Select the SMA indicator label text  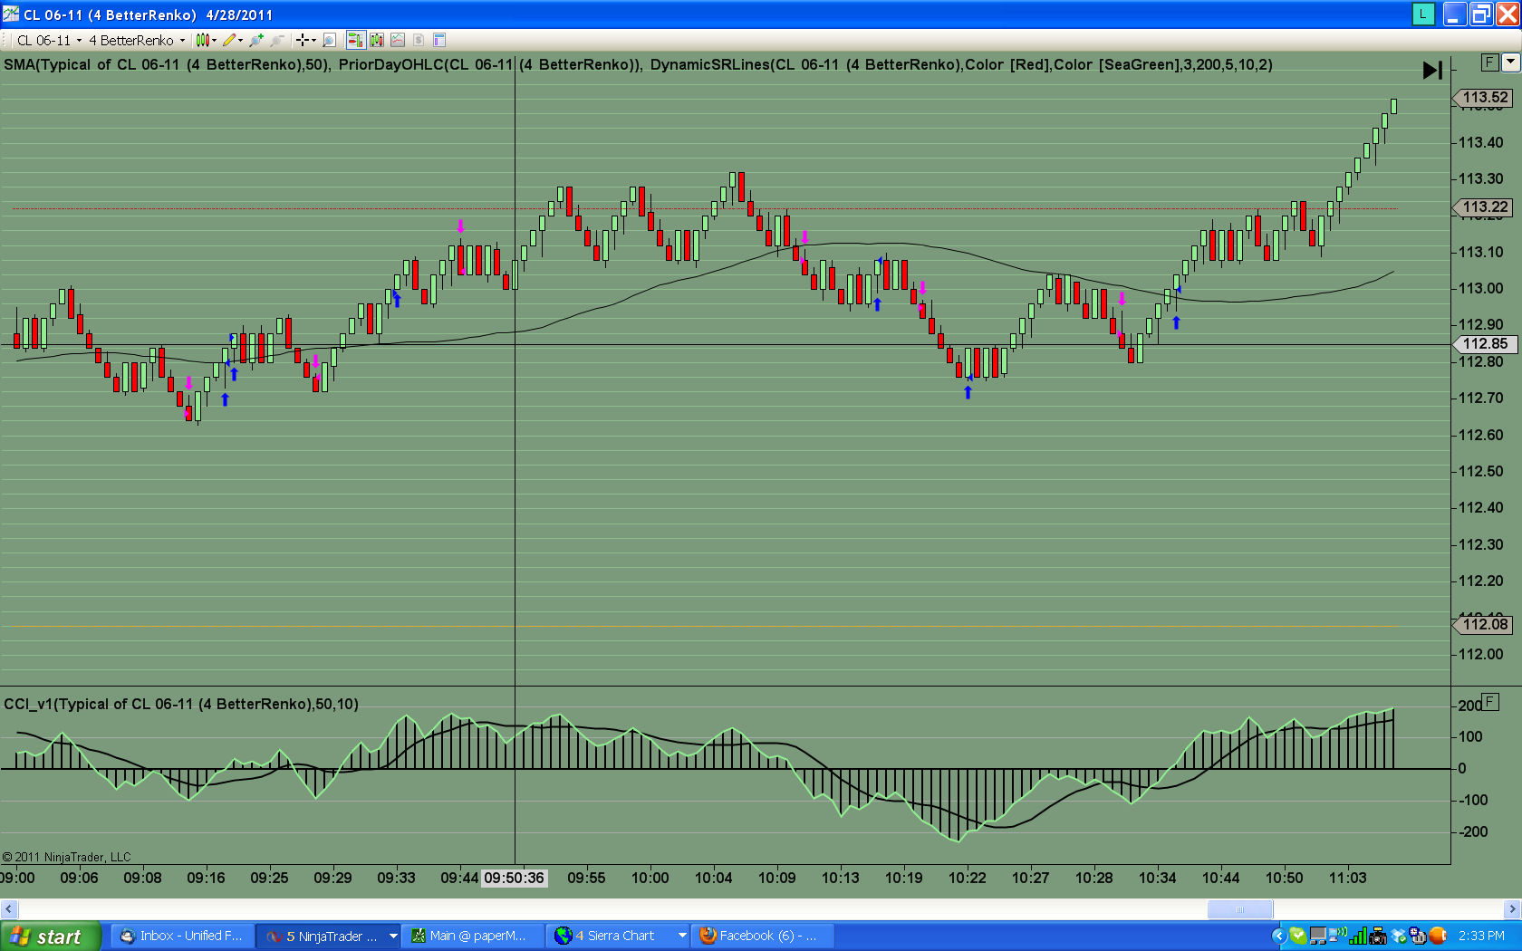(x=168, y=64)
